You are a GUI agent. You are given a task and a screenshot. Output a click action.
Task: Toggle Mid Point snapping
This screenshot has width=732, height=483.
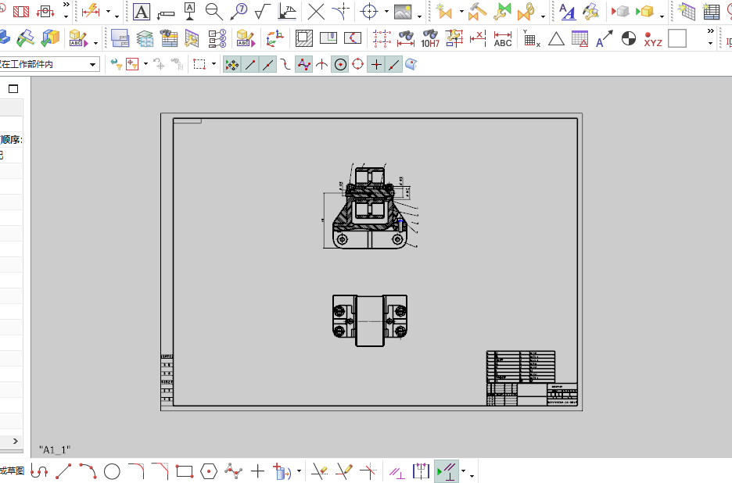coord(268,64)
